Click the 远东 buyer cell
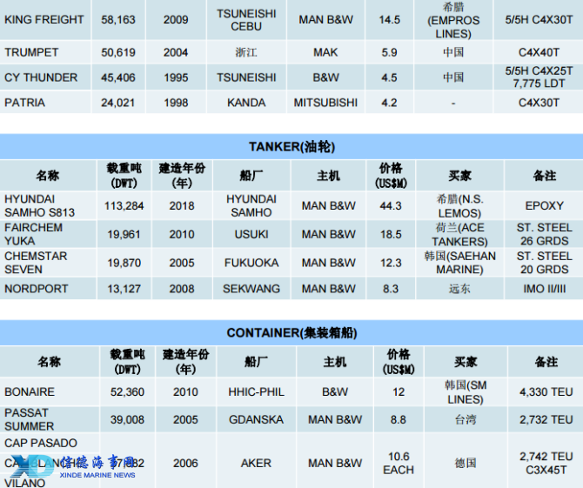 pyautogui.click(x=460, y=289)
